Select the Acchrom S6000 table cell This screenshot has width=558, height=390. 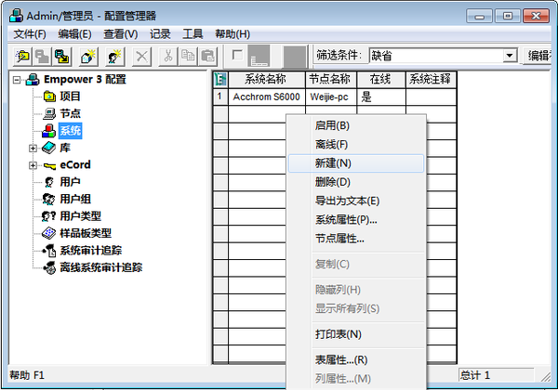tap(265, 97)
